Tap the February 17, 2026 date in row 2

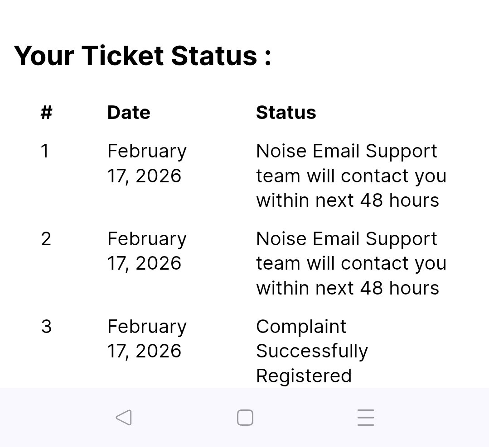[x=146, y=251]
